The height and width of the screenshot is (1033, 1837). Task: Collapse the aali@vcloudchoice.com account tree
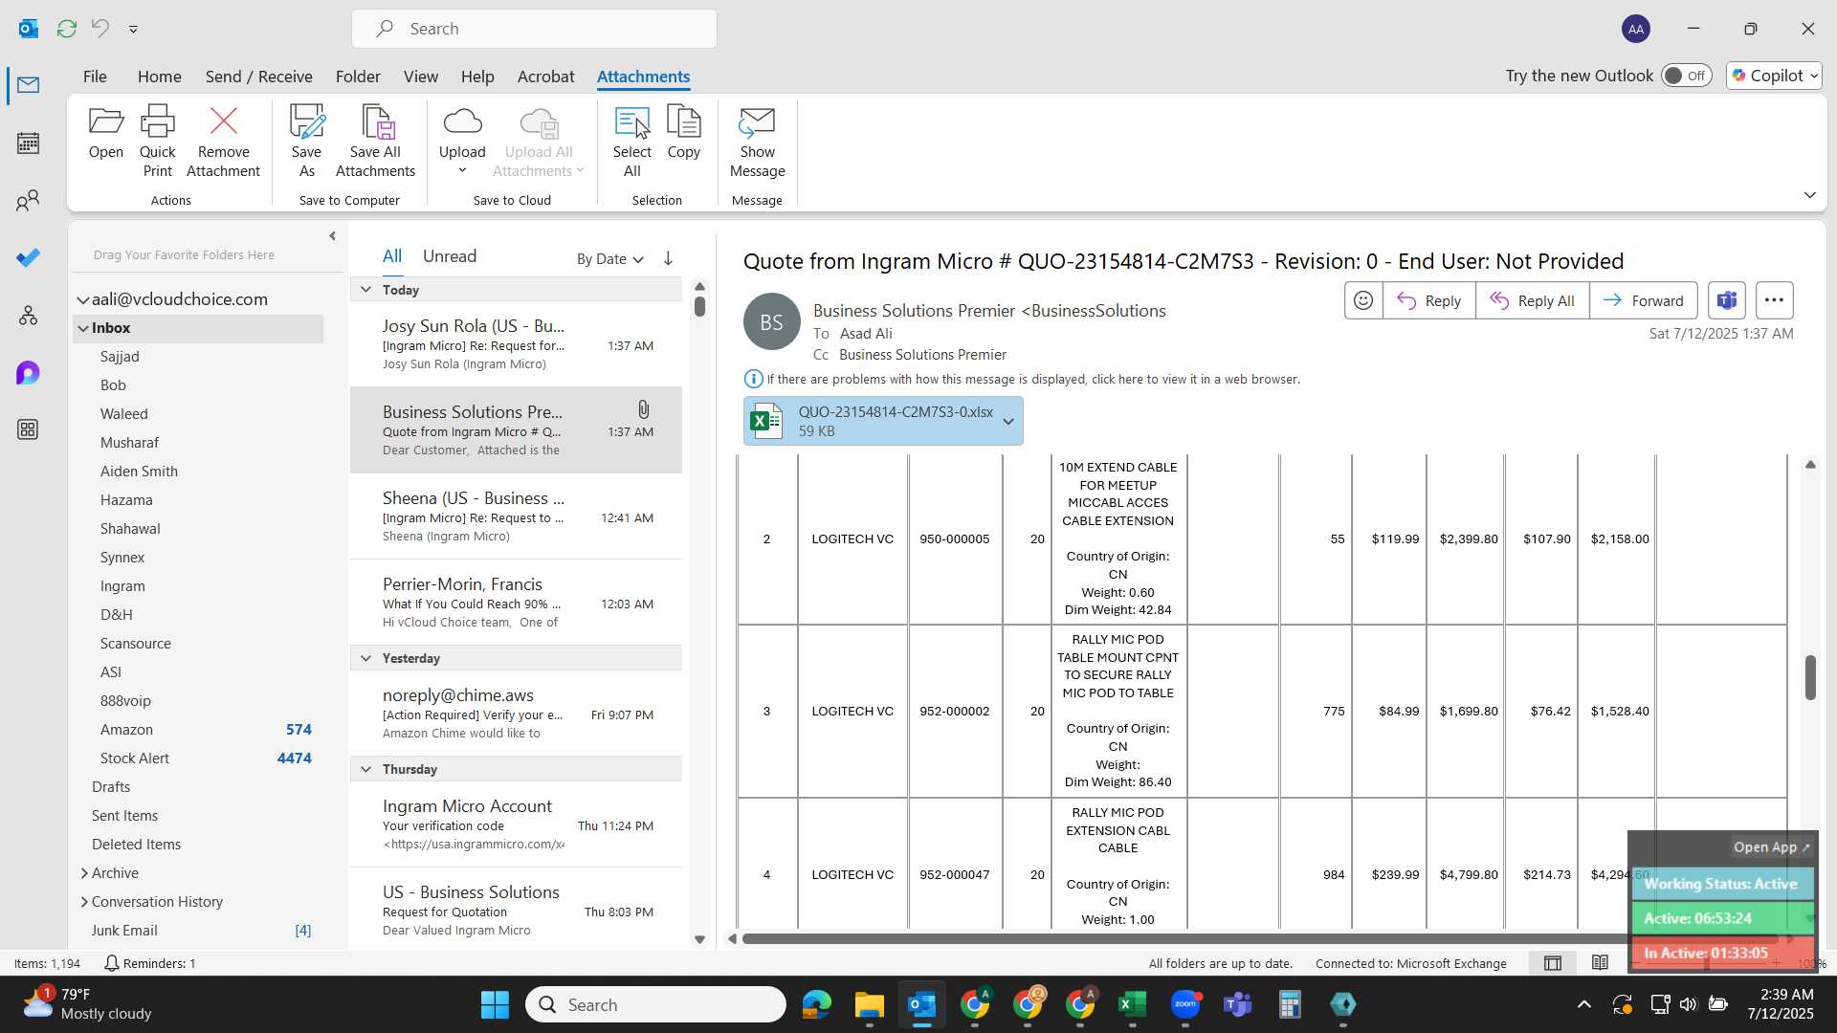click(83, 299)
